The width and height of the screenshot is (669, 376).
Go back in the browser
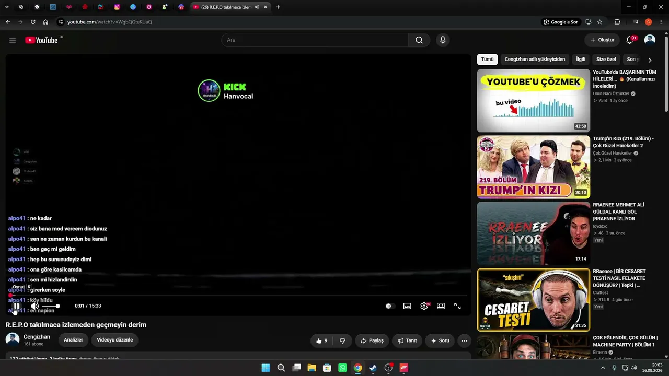pyautogui.click(x=8, y=22)
